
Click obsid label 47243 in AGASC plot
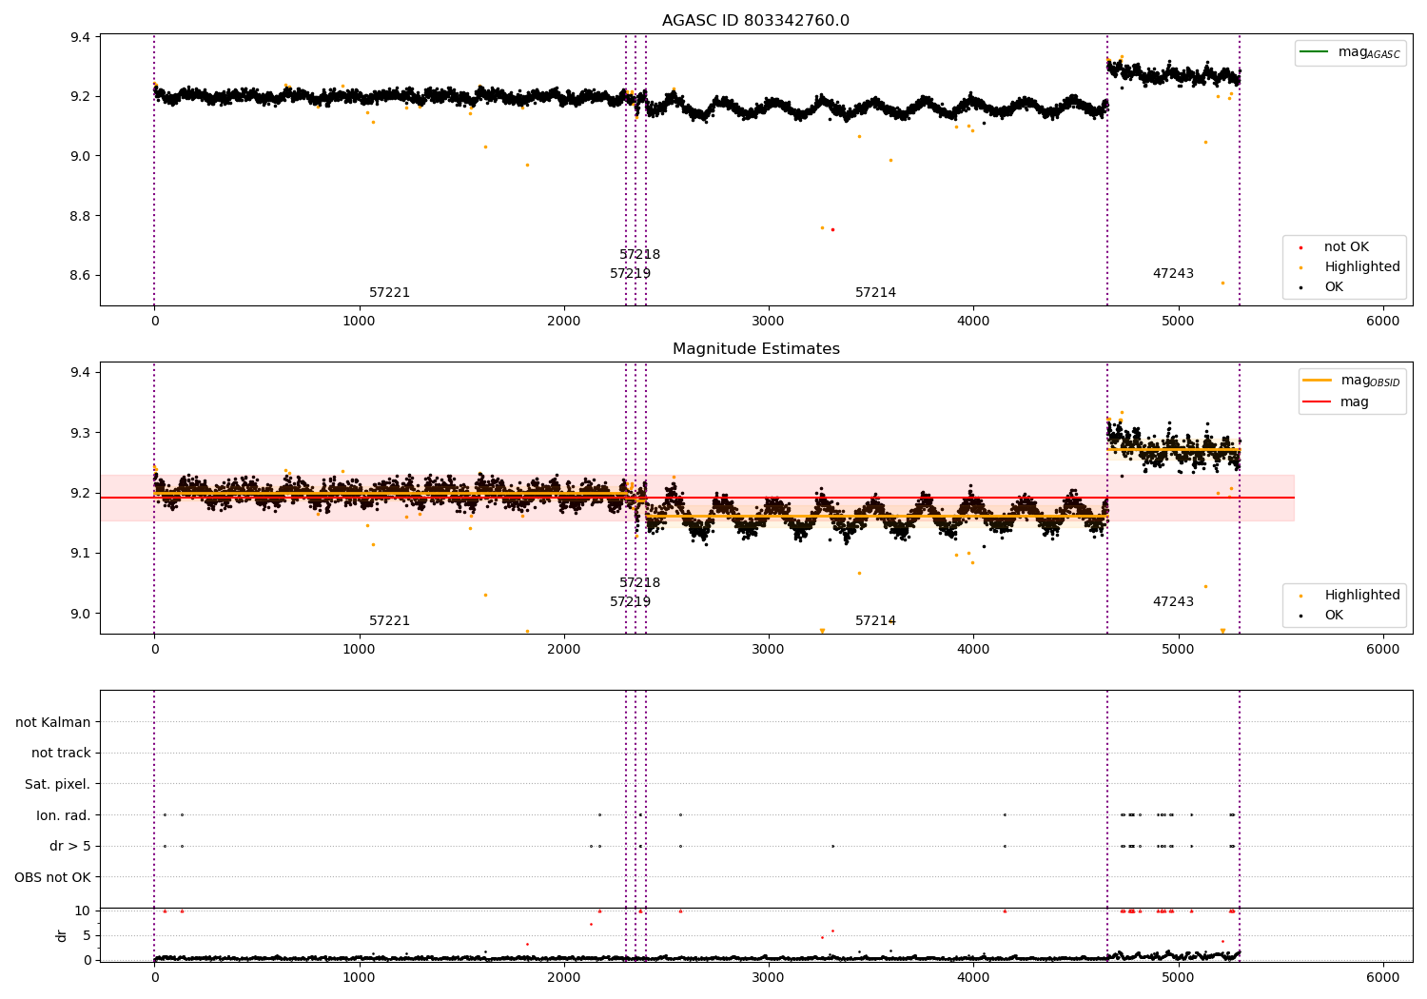(1173, 274)
